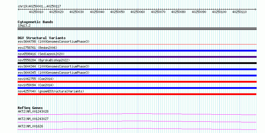
Task: Click the DGV Structural Variants track title
Action: 42,38
